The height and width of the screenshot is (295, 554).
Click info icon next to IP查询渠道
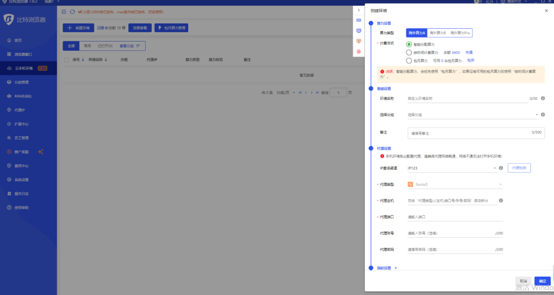pos(501,168)
